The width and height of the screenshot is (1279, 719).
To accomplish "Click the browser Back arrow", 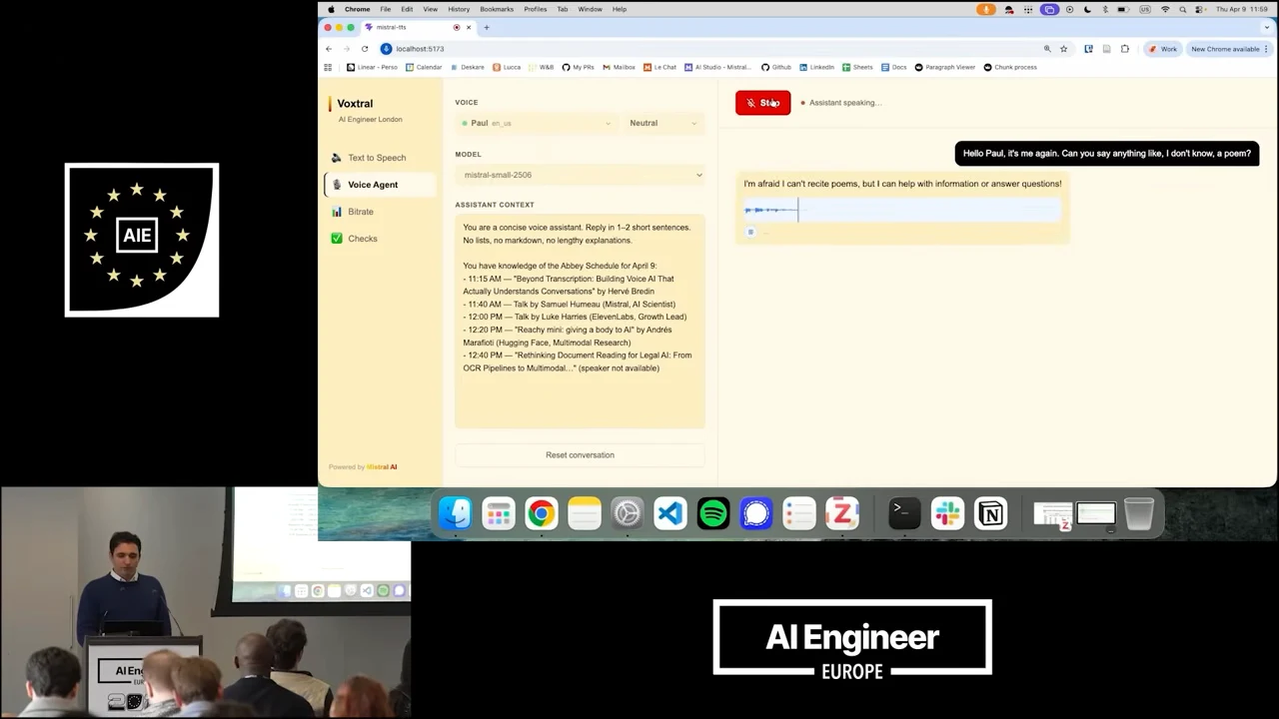I will coord(329,49).
